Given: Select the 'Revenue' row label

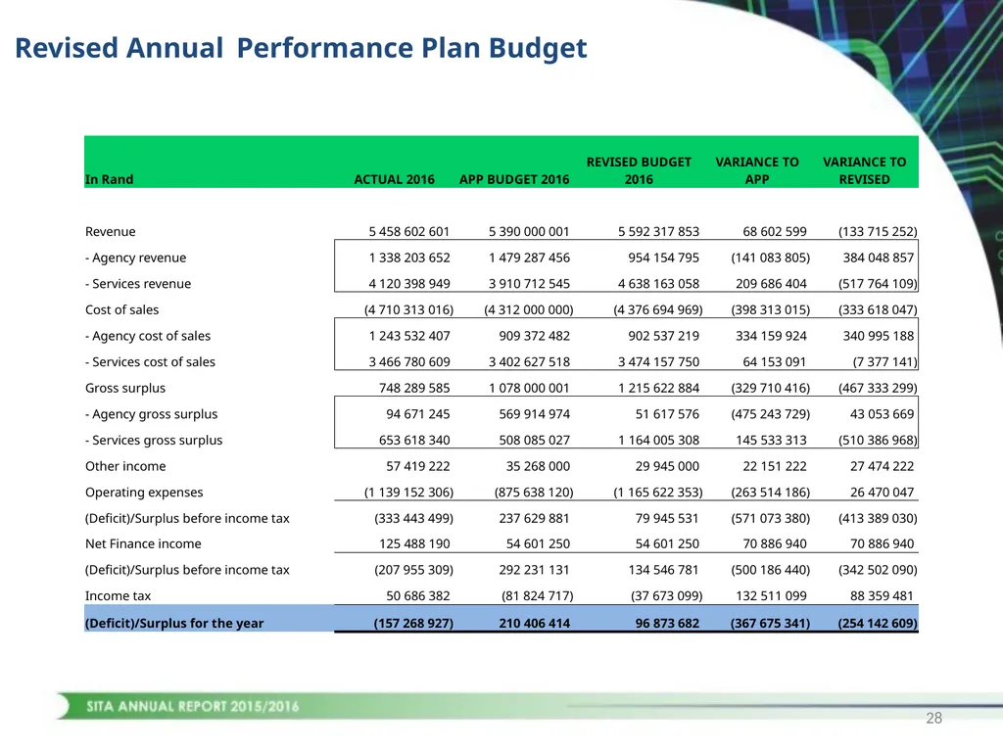Looking at the screenshot, I should click(110, 231).
